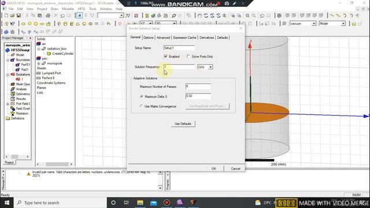Click the Undo arrow in left toolbar

[62, 16]
